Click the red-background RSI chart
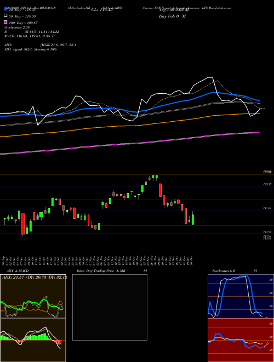This screenshot has width=274, height=362. pyautogui.click(x=241, y=340)
